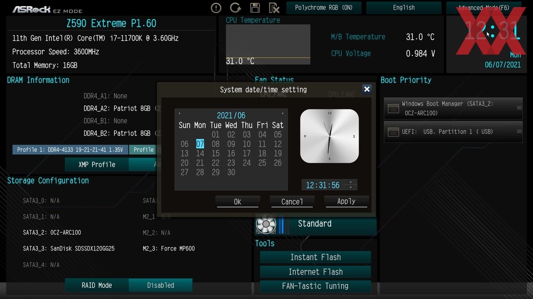This screenshot has width=533, height=299.
Task: Click SATA3_0: N/A storage entry
Action: click(41, 201)
